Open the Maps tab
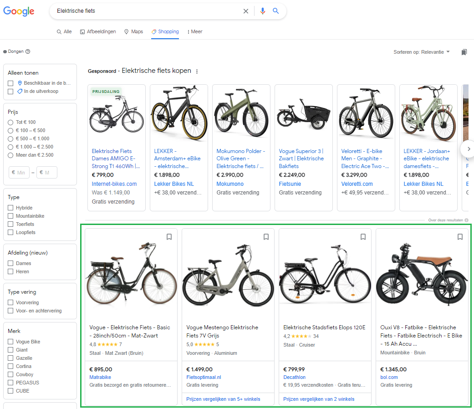The width and height of the screenshot is (474, 409). (133, 31)
